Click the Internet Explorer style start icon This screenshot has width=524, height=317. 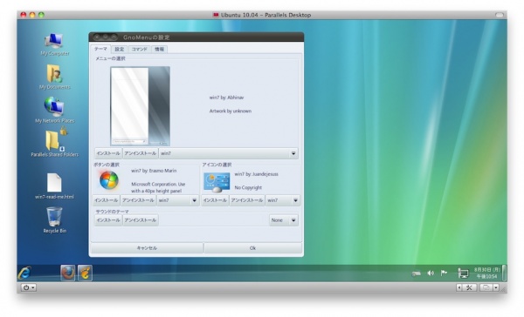click(x=24, y=273)
